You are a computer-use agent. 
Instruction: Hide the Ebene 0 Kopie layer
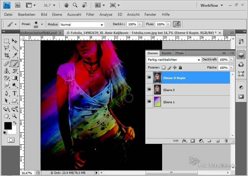(149, 77)
